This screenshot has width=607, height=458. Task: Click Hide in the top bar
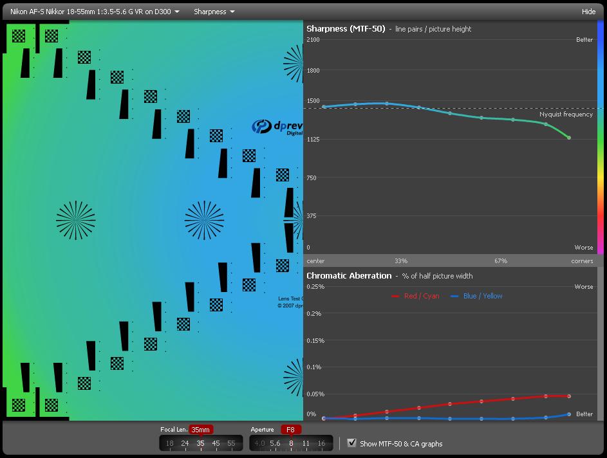(588, 12)
